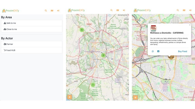Click orange marker below the popup
This screenshot has height=109, width=195.
[x=171, y=57]
